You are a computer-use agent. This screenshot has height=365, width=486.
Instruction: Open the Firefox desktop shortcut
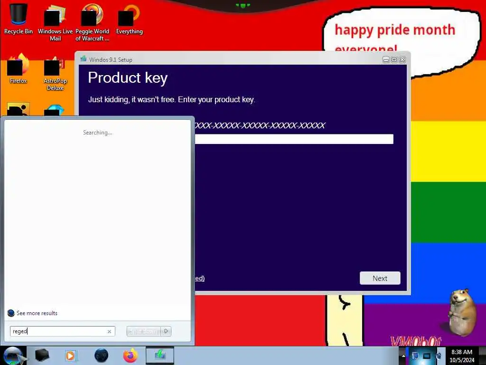pyautogui.click(x=19, y=68)
